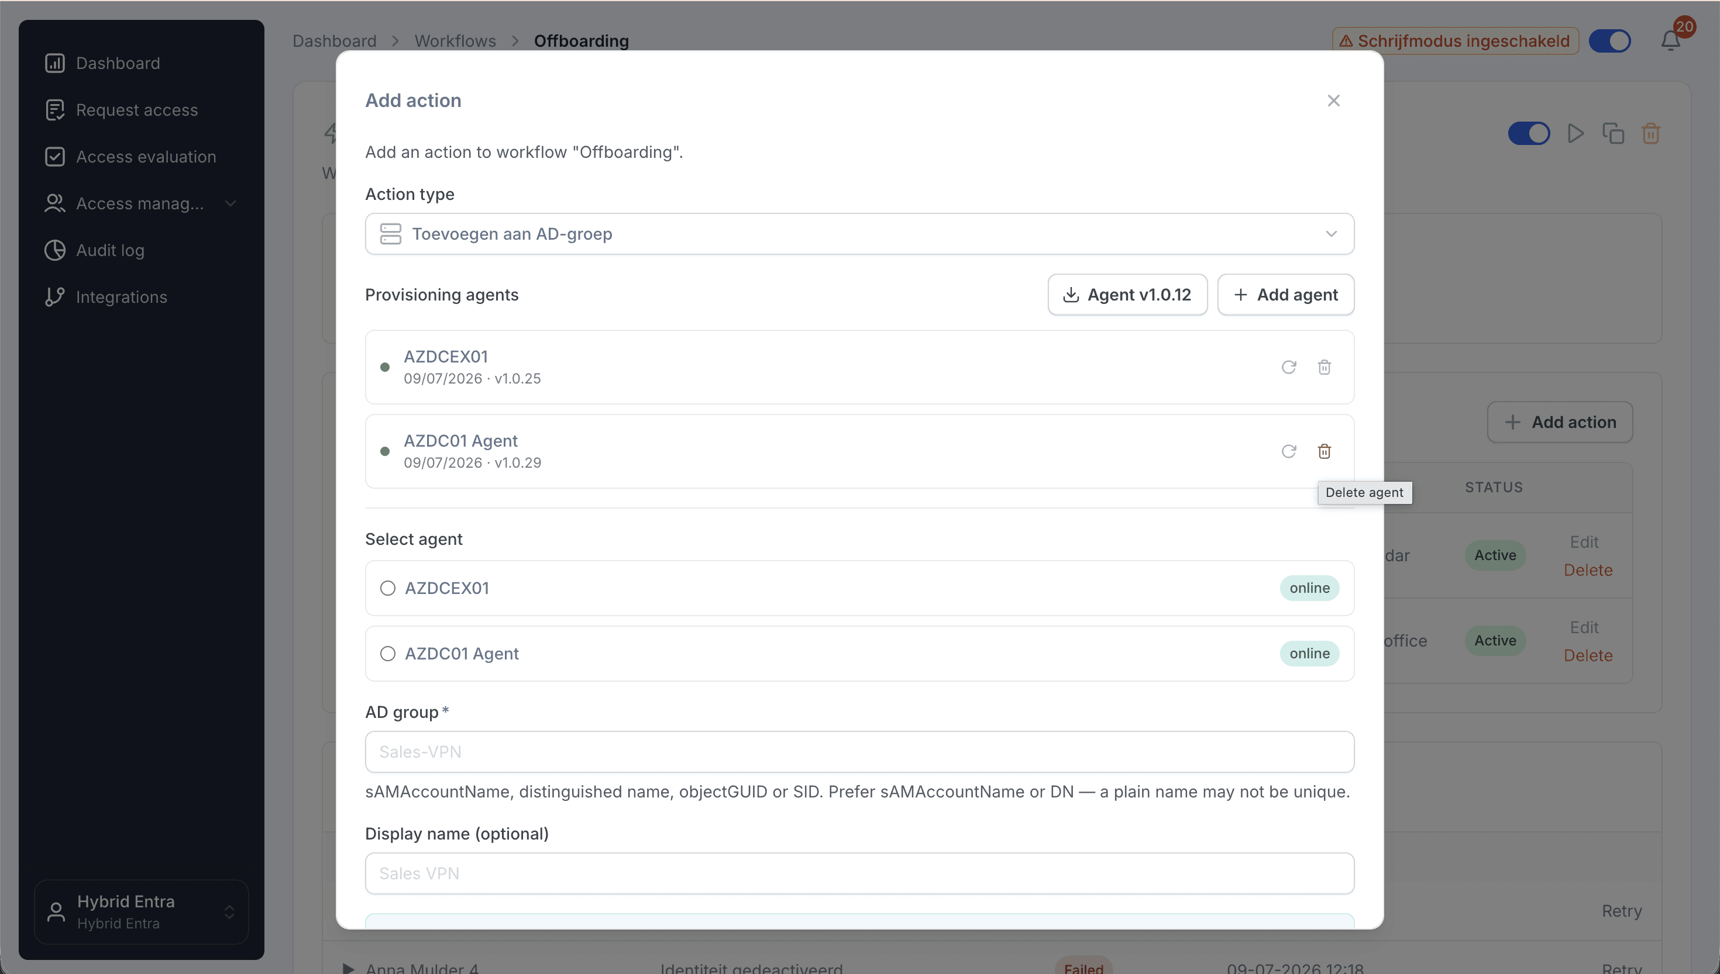Click the Active badge in office row
The height and width of the screenshot is (974, 1720).
1495,641
